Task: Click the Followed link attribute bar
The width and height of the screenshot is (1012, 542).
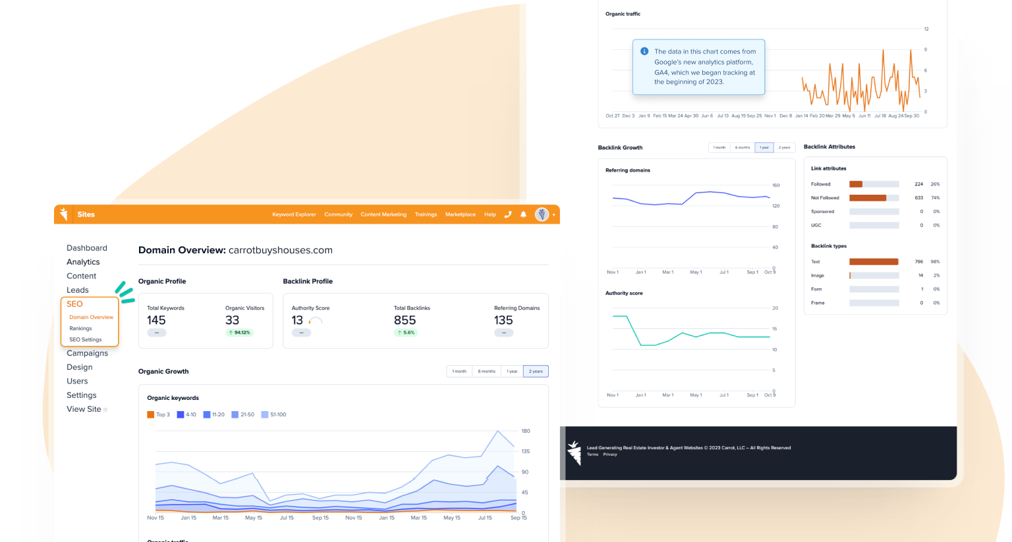Action: [874, 184]
